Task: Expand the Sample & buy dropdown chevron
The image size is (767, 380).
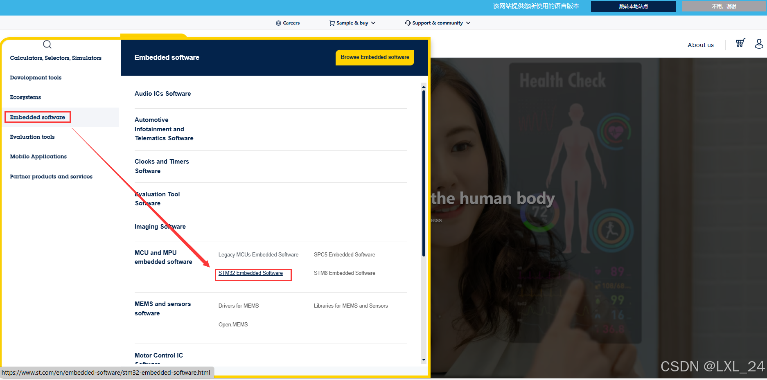Action: pos(373,23)
